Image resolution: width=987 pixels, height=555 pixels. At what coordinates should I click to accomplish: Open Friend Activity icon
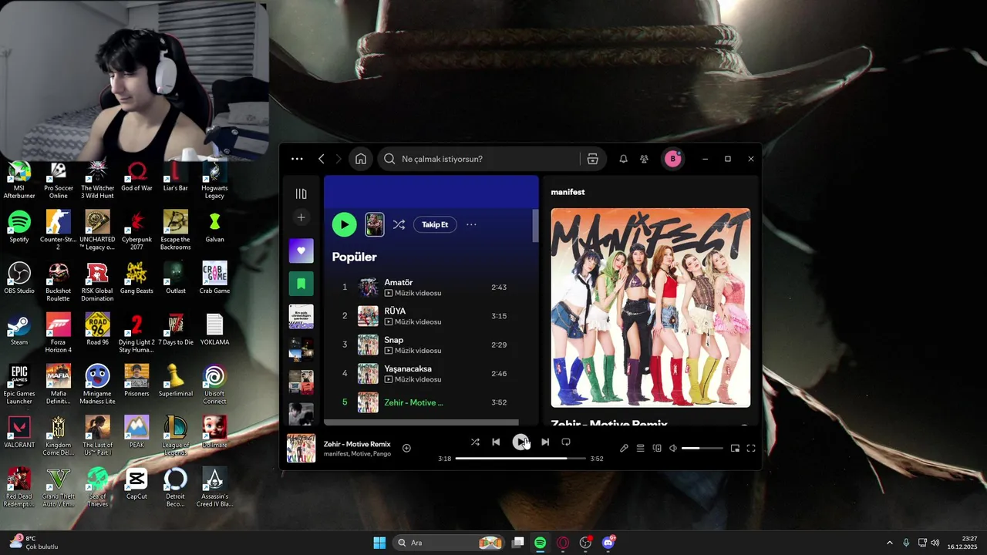pos(644,159)
